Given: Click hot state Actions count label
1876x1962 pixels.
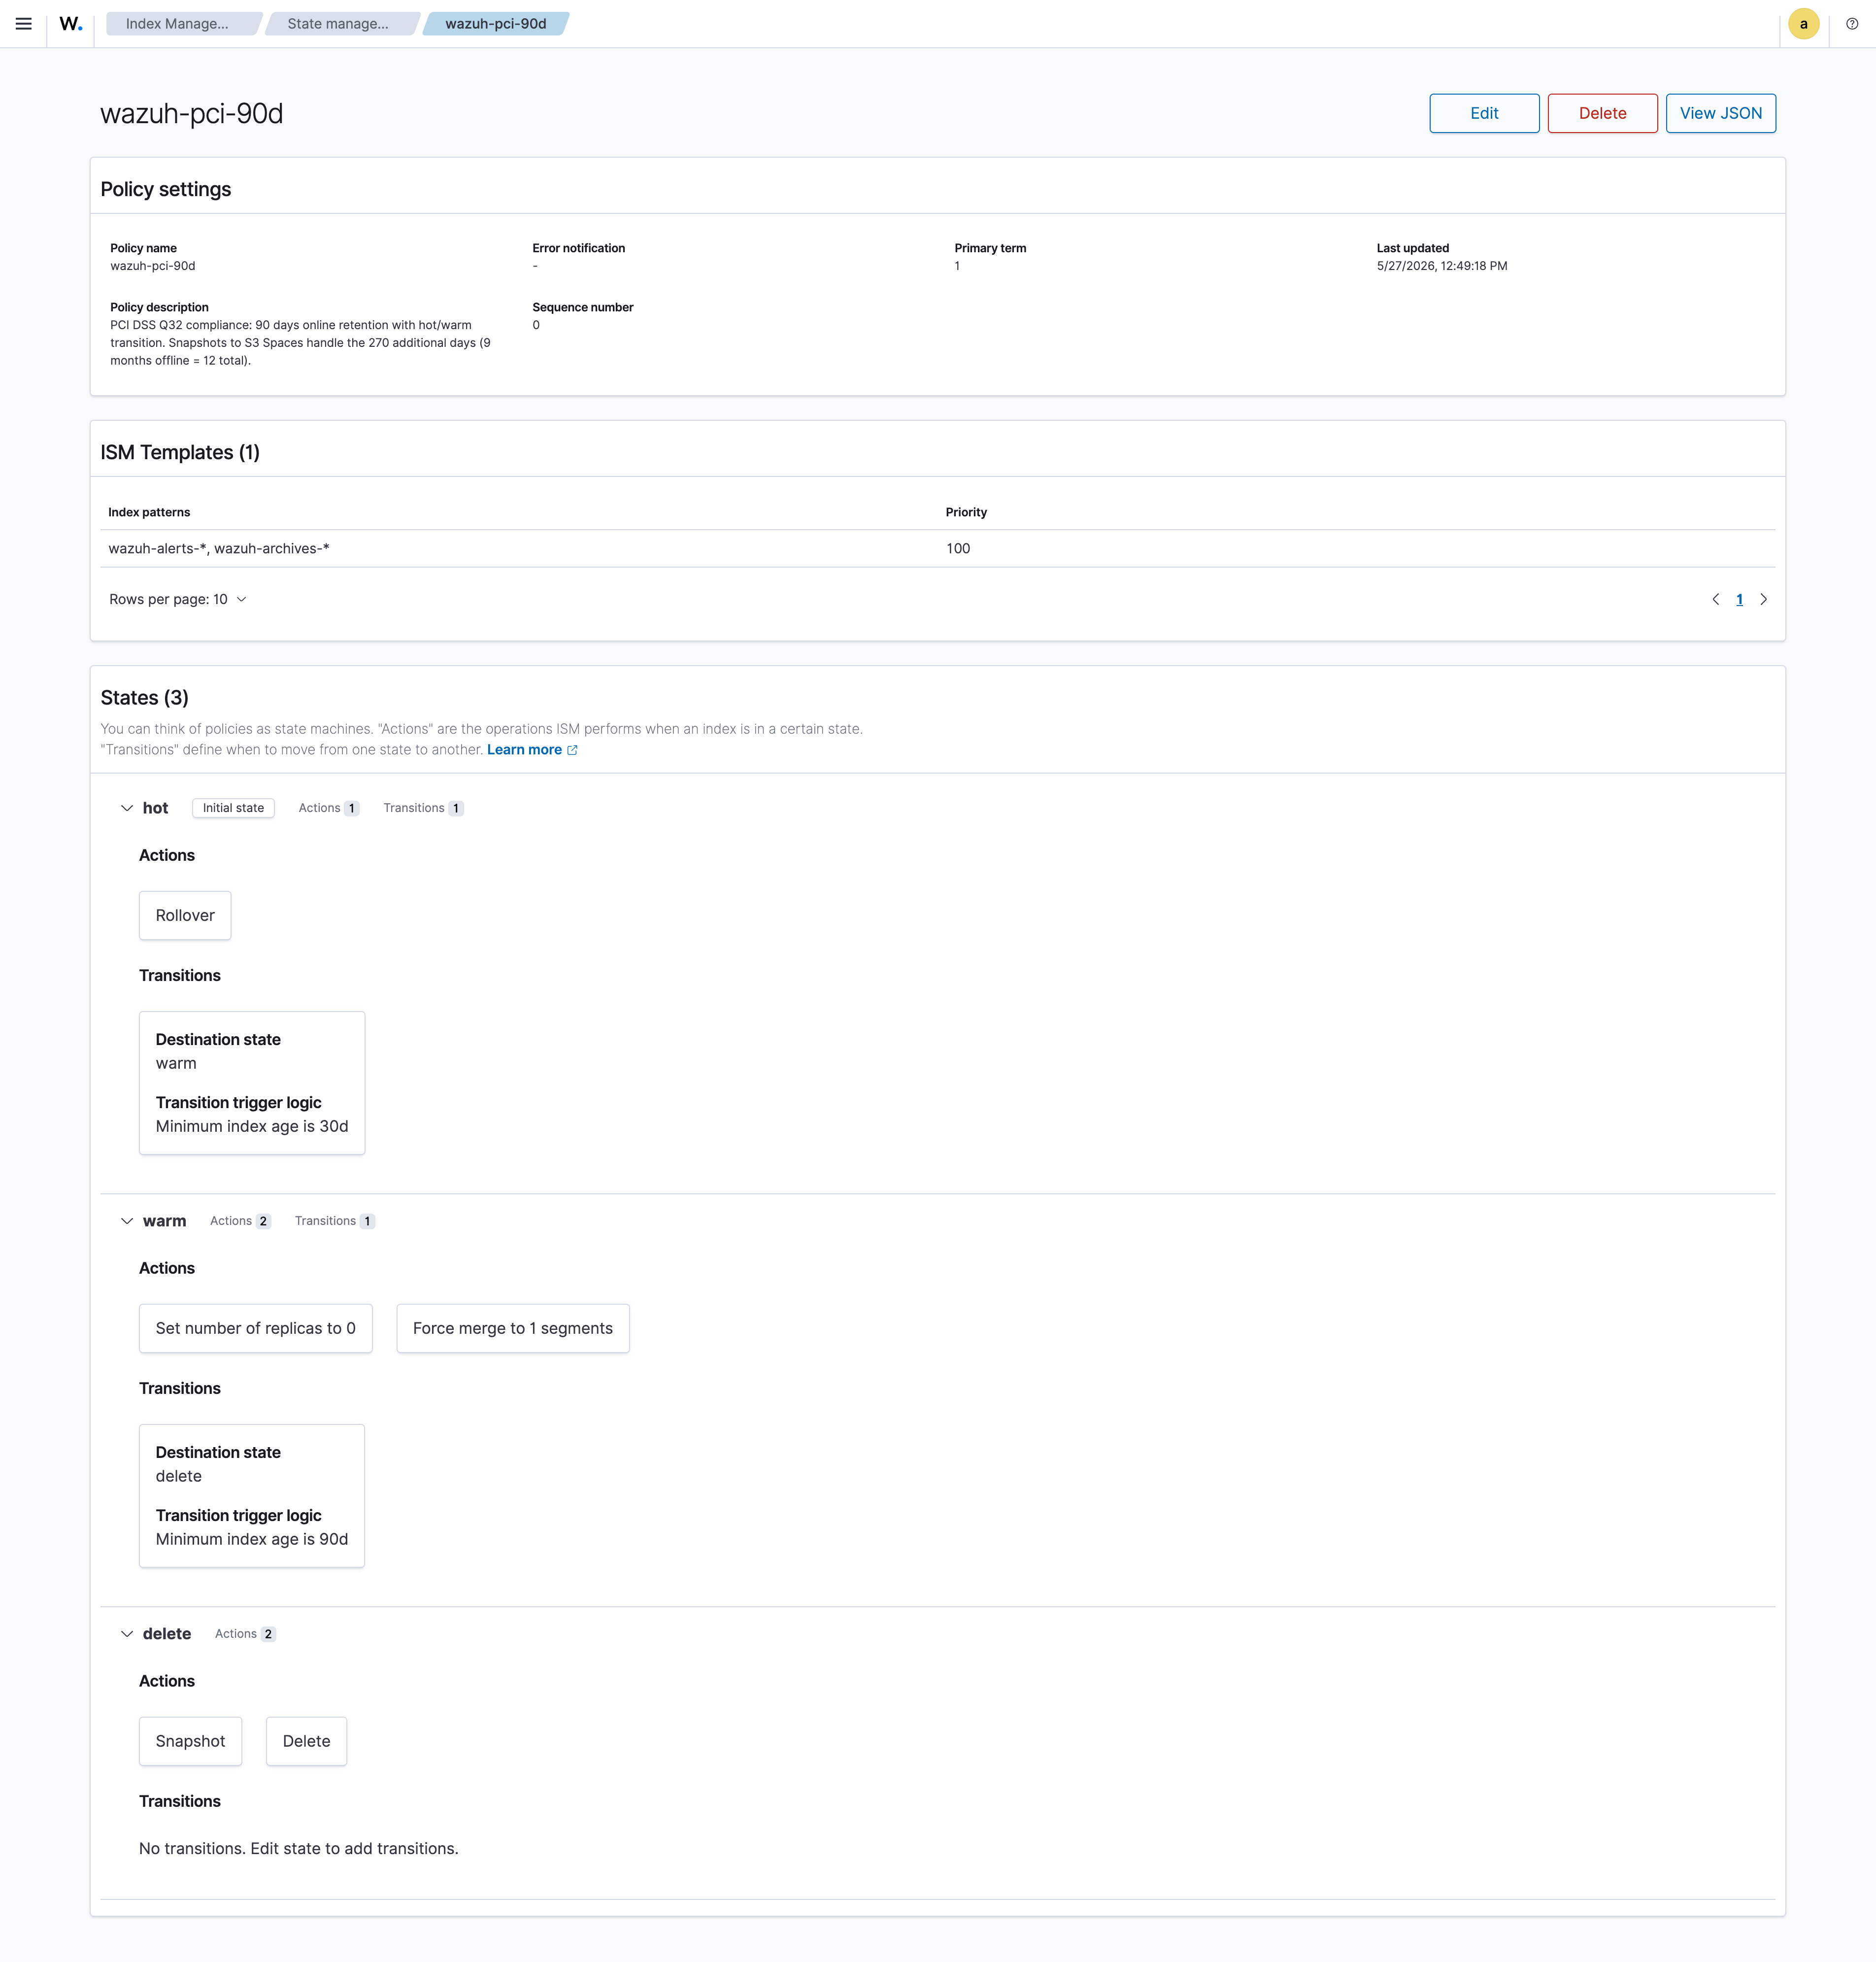Looking at the screenshot, I should click(328, 808).
